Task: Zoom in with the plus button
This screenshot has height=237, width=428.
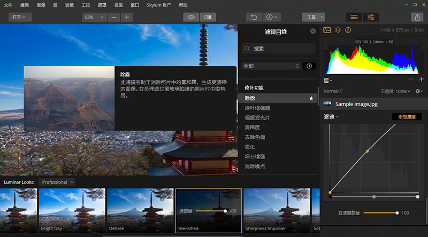Action: click(x=127, y=17)
